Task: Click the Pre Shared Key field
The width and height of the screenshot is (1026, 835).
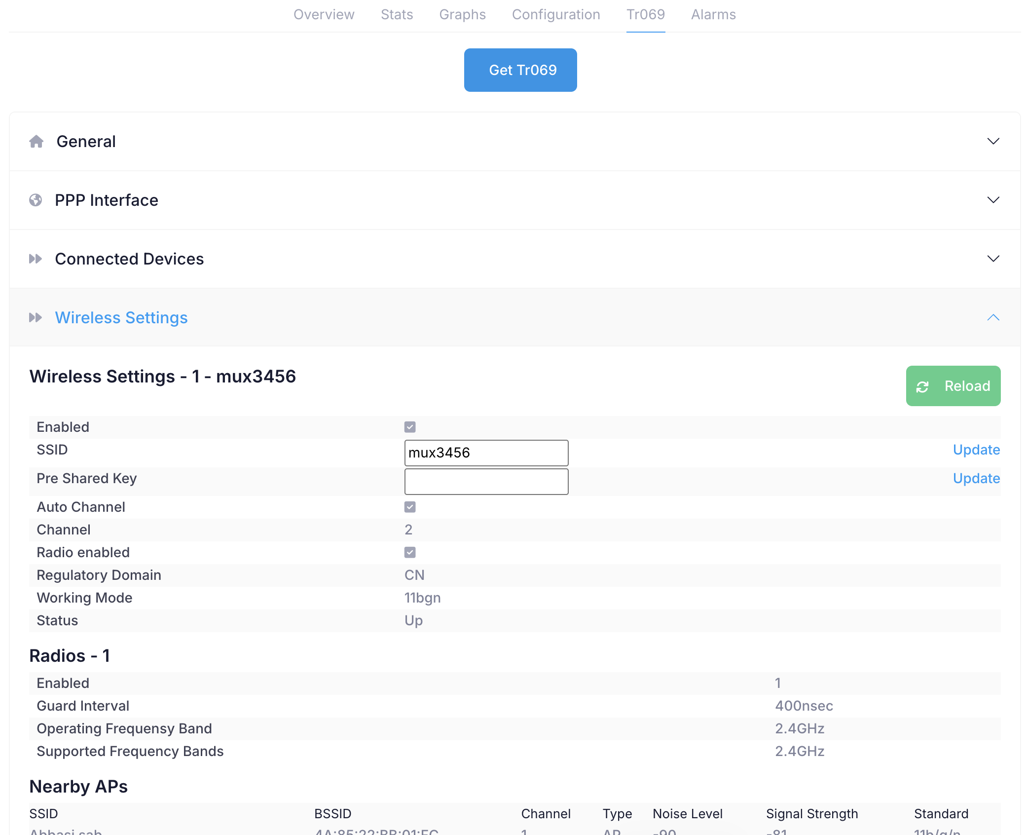Action: pyautogui.click(x=486, y=481)
